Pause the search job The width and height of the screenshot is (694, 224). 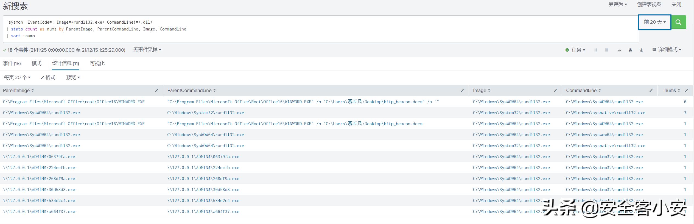coord(596,50)
